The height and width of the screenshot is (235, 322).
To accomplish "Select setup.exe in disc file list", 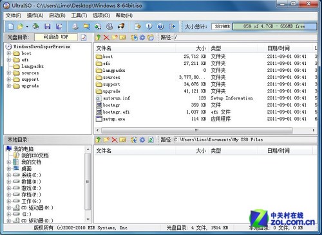I will click(114, 119).
